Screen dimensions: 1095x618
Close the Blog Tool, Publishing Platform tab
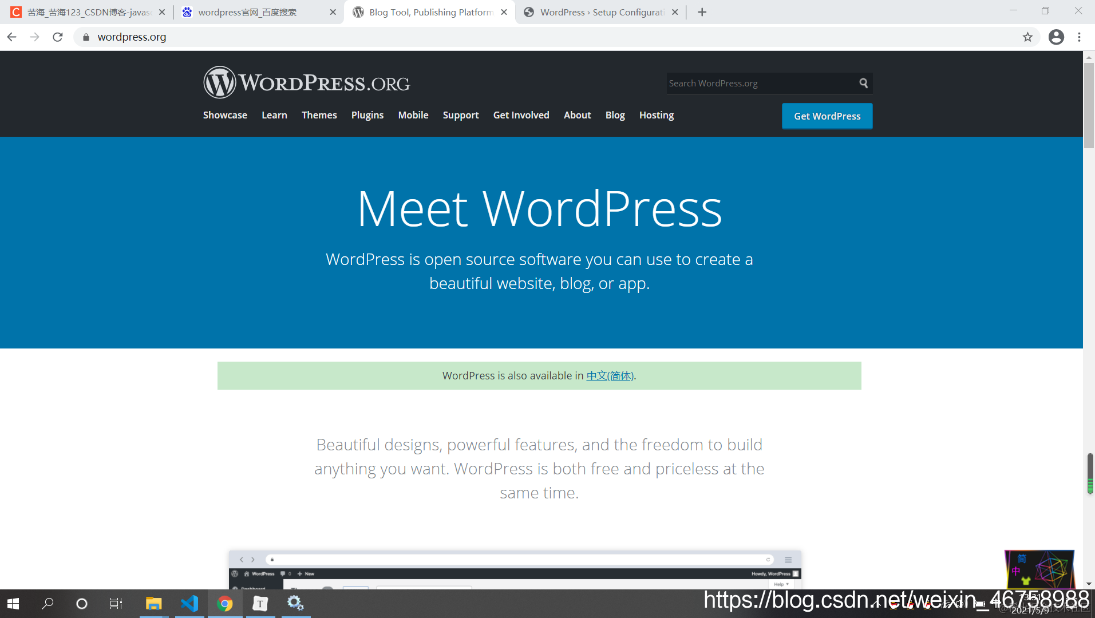click(504, 12)
